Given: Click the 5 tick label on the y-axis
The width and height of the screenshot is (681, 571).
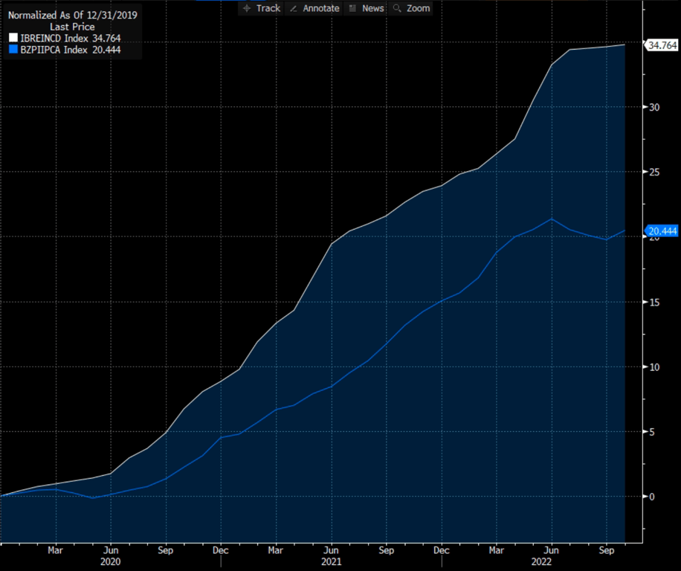Looking at the screenshot, I should (x=651, y=432).
